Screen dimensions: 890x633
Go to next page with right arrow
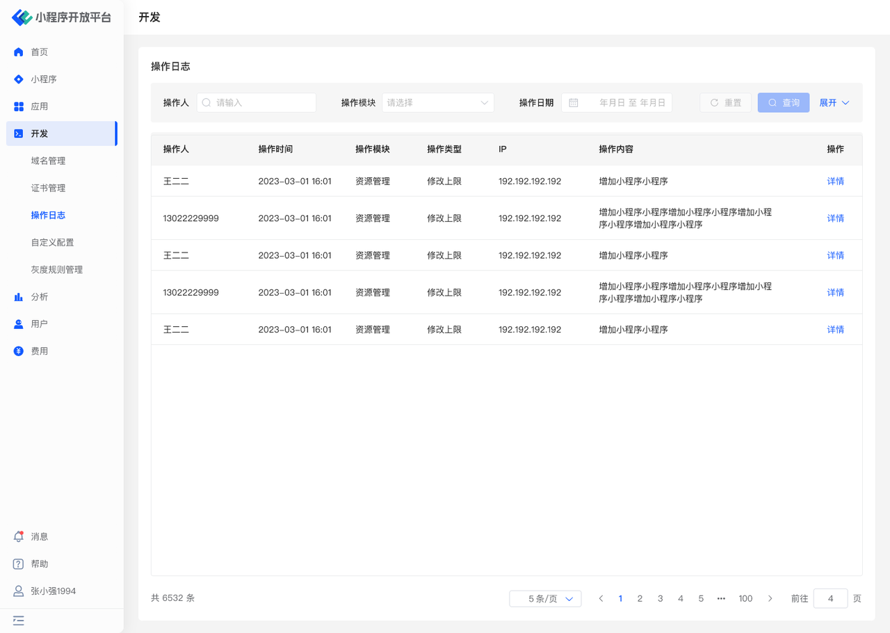tap(770, 599)
